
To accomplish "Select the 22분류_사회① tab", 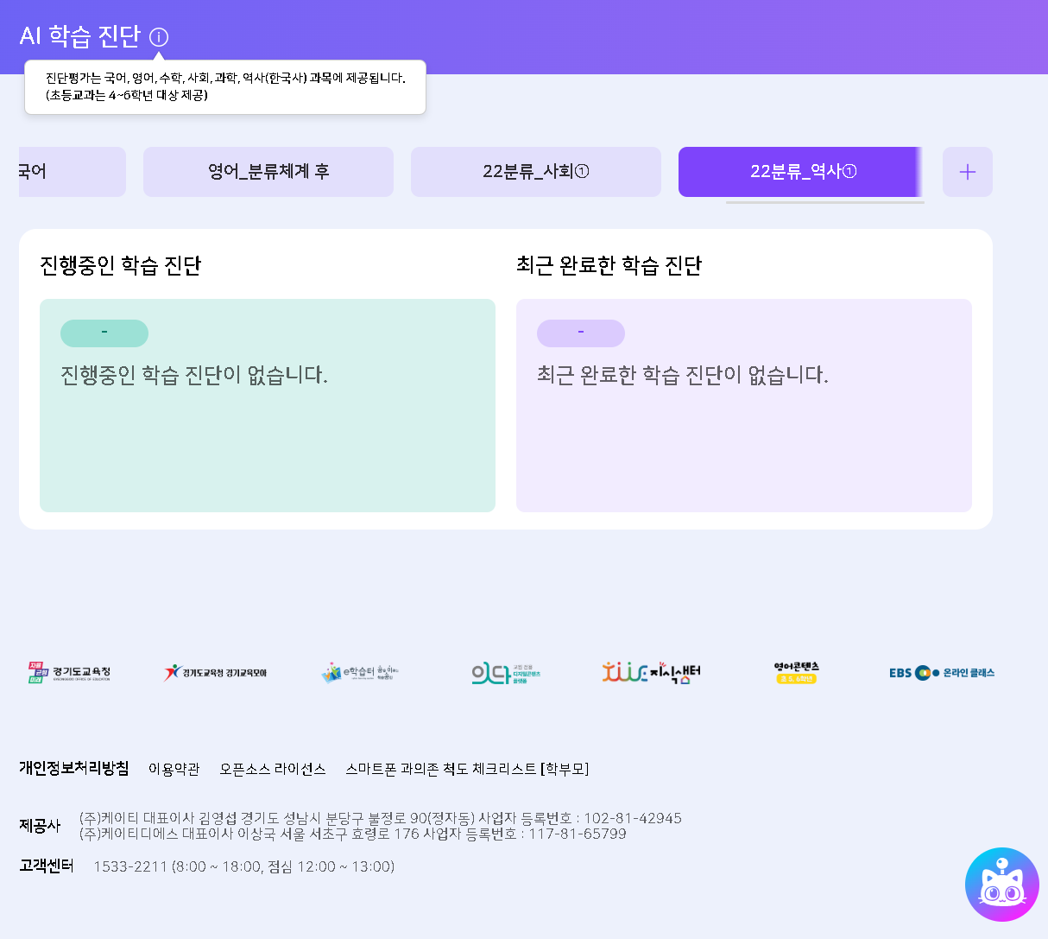I will point(536,172).
